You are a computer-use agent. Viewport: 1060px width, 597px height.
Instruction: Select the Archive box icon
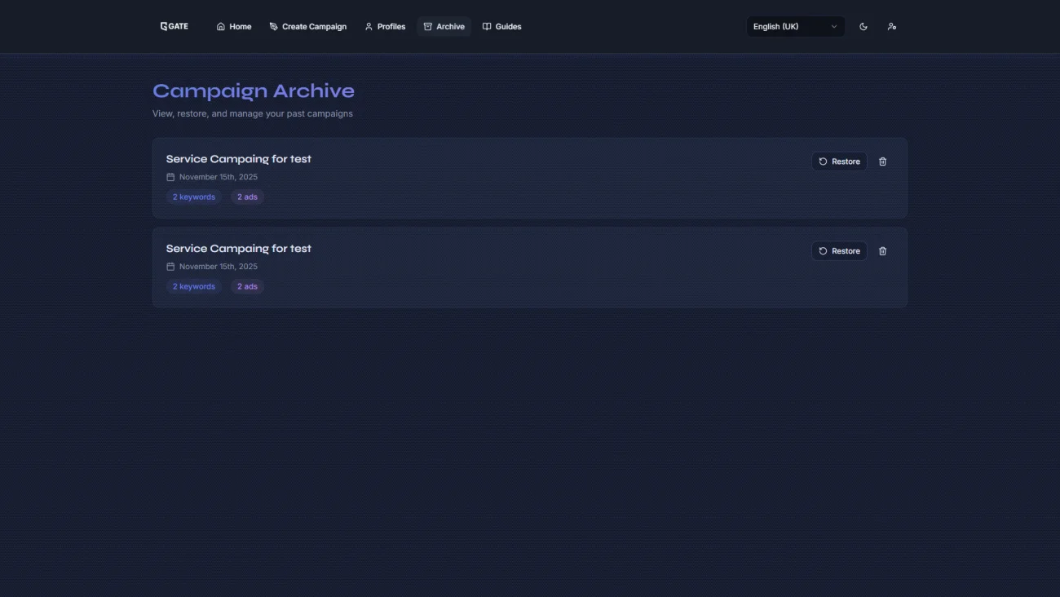[428, 26]
